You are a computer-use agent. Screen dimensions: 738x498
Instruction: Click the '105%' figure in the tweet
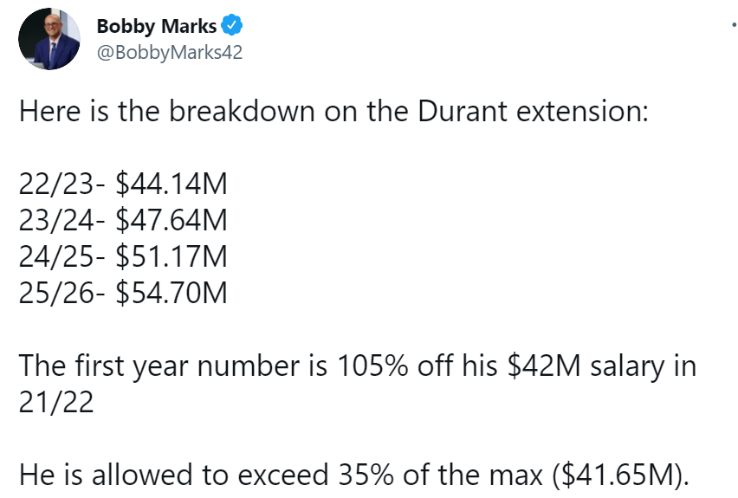pos(372,365)
